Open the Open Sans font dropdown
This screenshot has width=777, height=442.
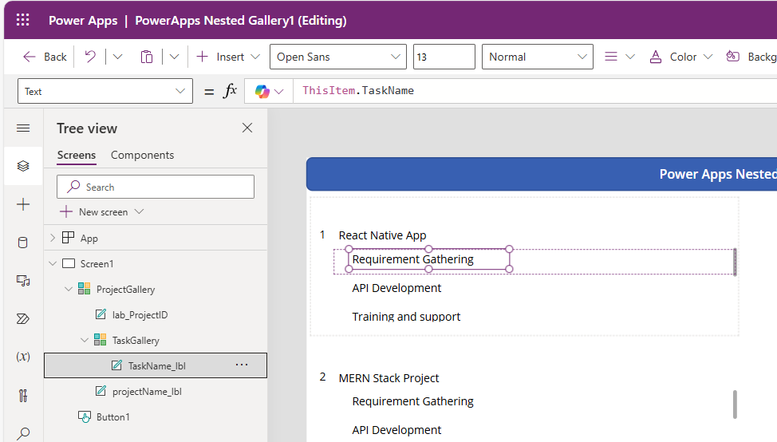point(338,57)
